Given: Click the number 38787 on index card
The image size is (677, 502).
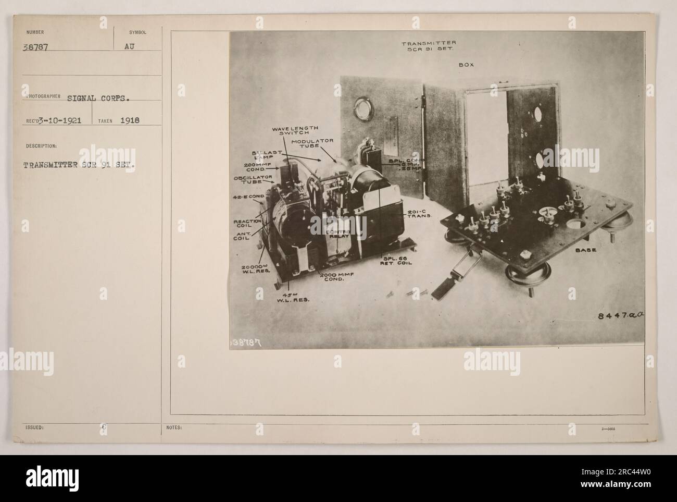Looking at the screenshot, I should 36,46.
